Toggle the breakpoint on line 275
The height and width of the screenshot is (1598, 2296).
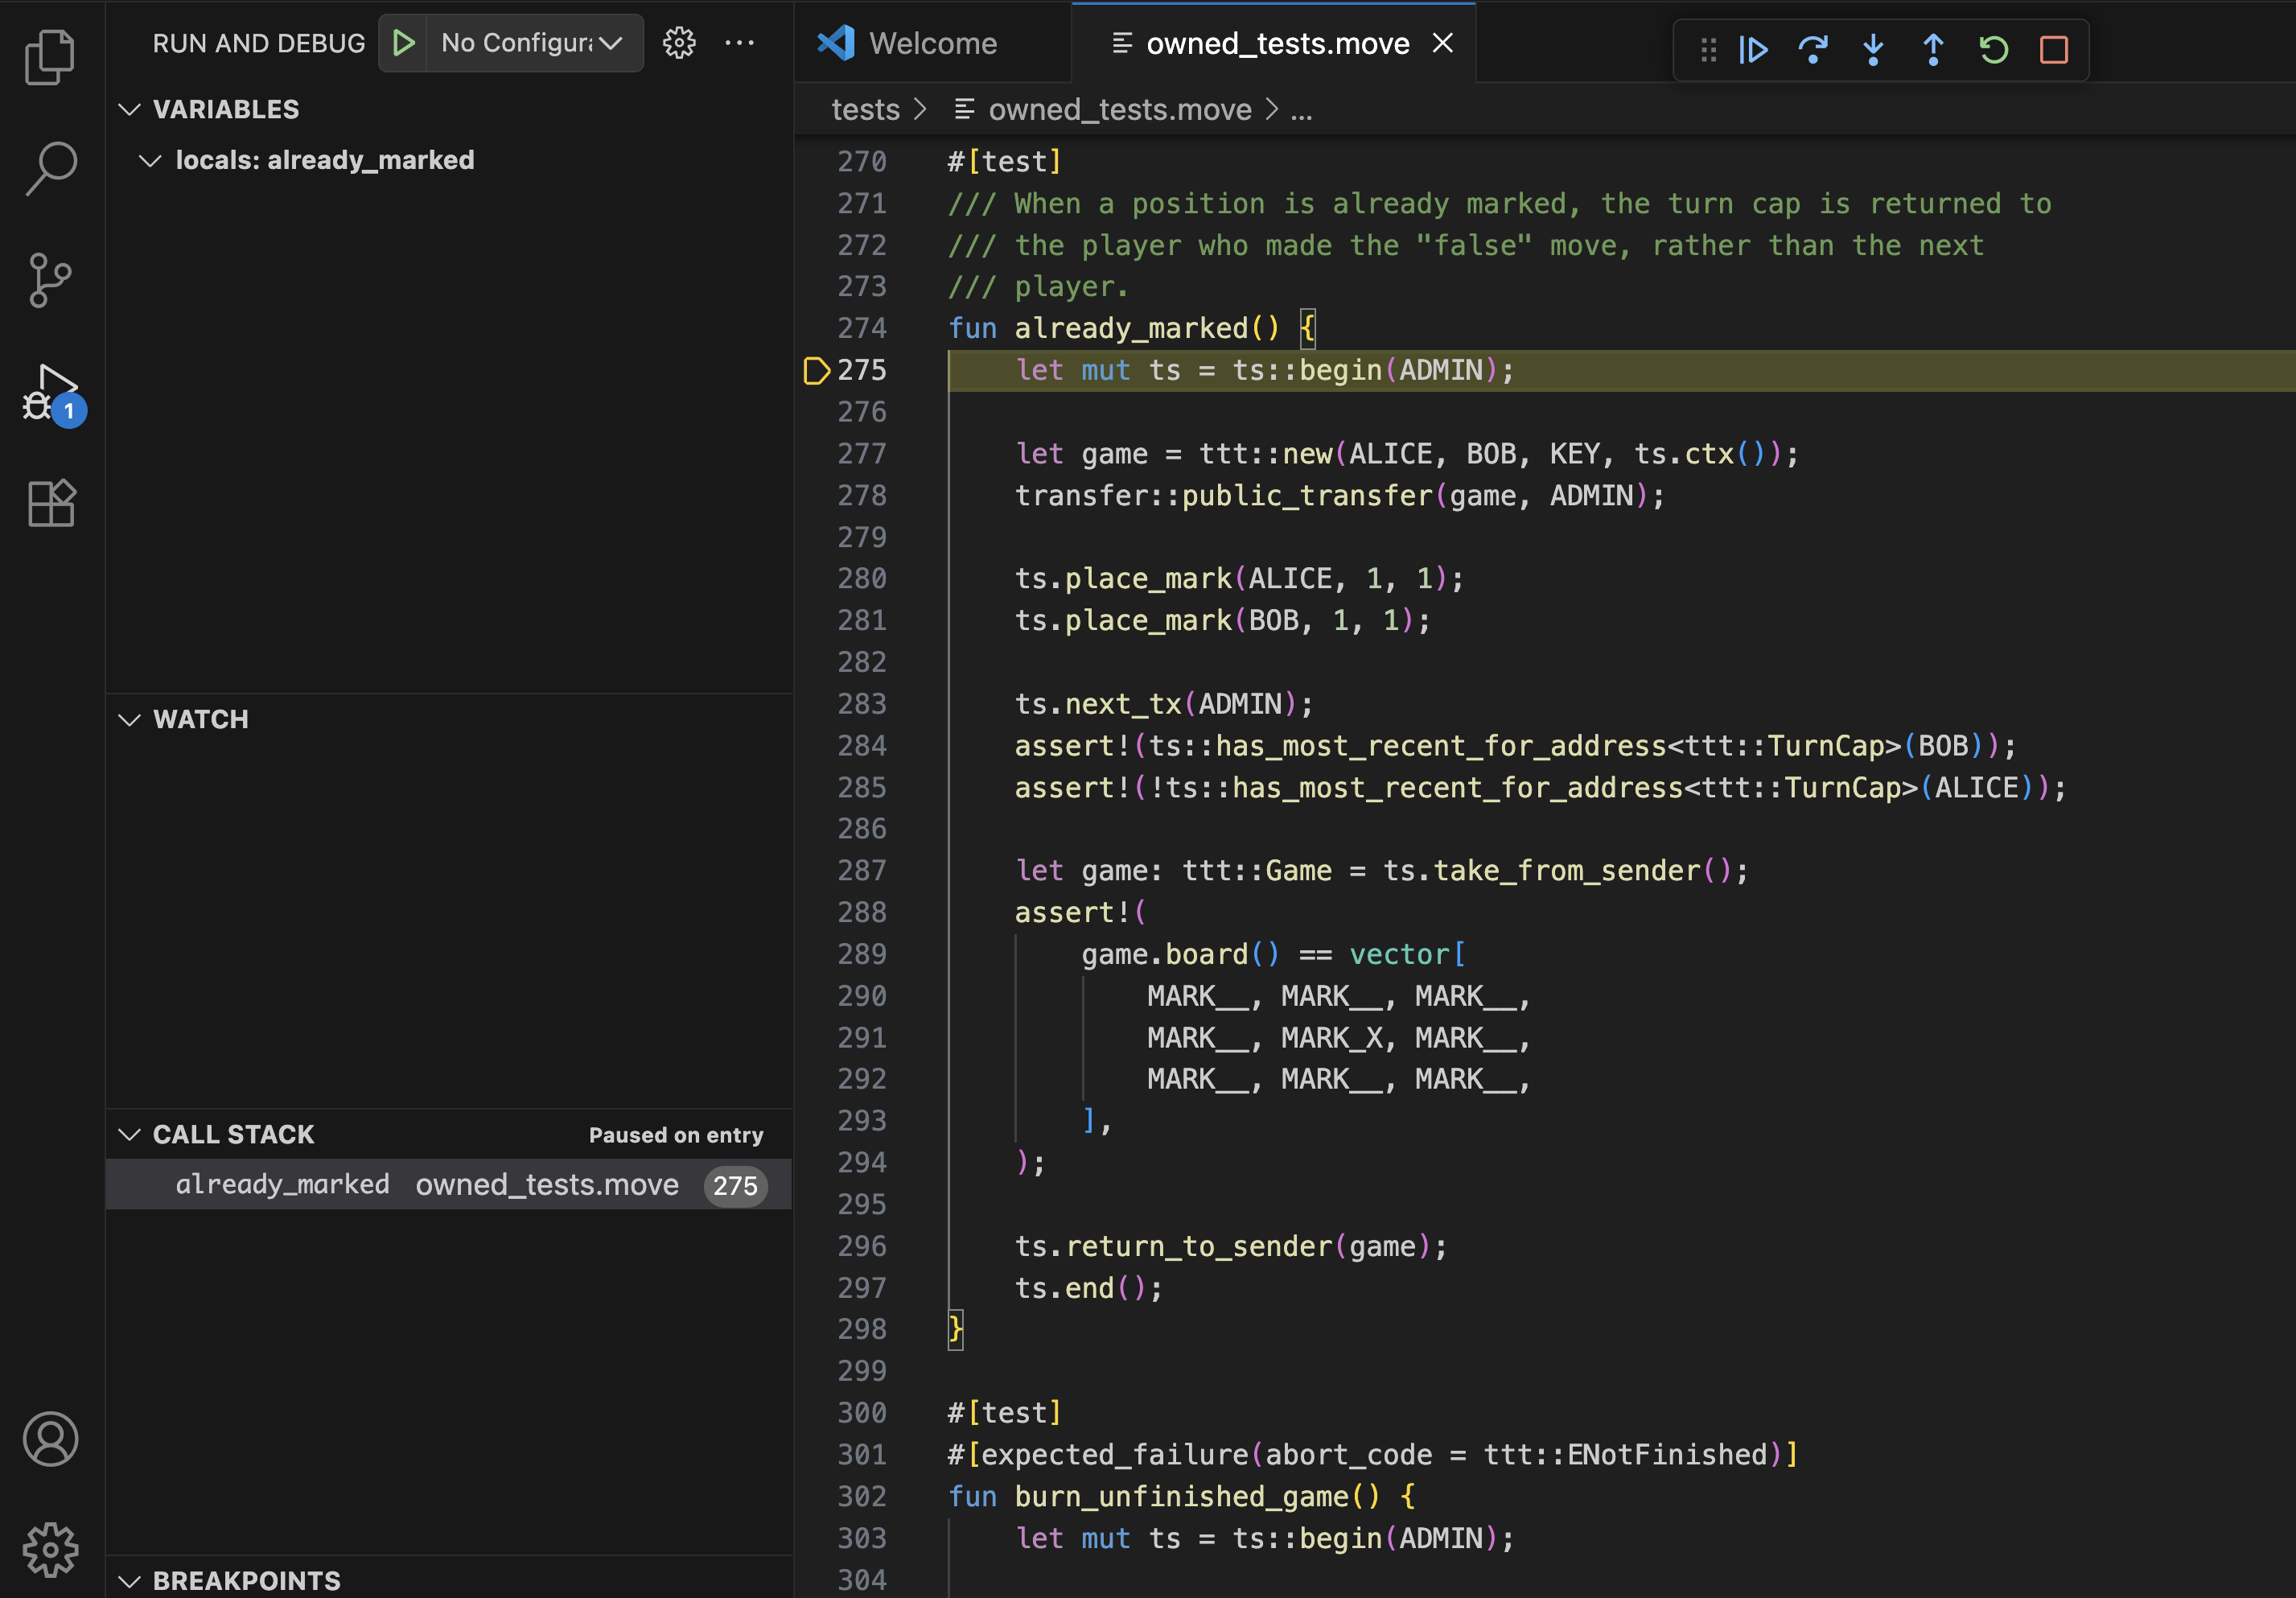(x=816, y=370)
